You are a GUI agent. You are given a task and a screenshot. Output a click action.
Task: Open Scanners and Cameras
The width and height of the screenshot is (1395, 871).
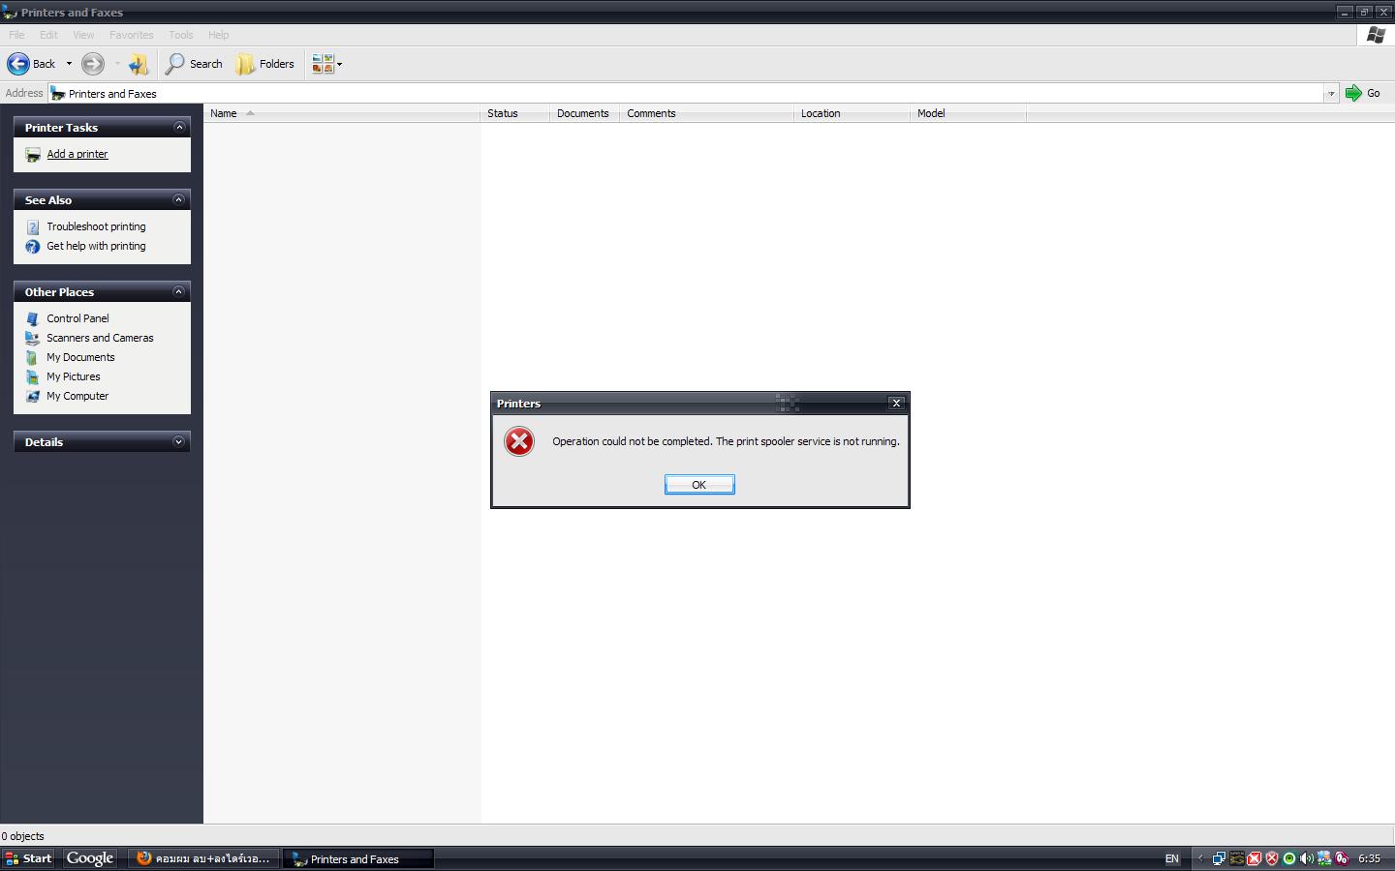coord(100,338)
